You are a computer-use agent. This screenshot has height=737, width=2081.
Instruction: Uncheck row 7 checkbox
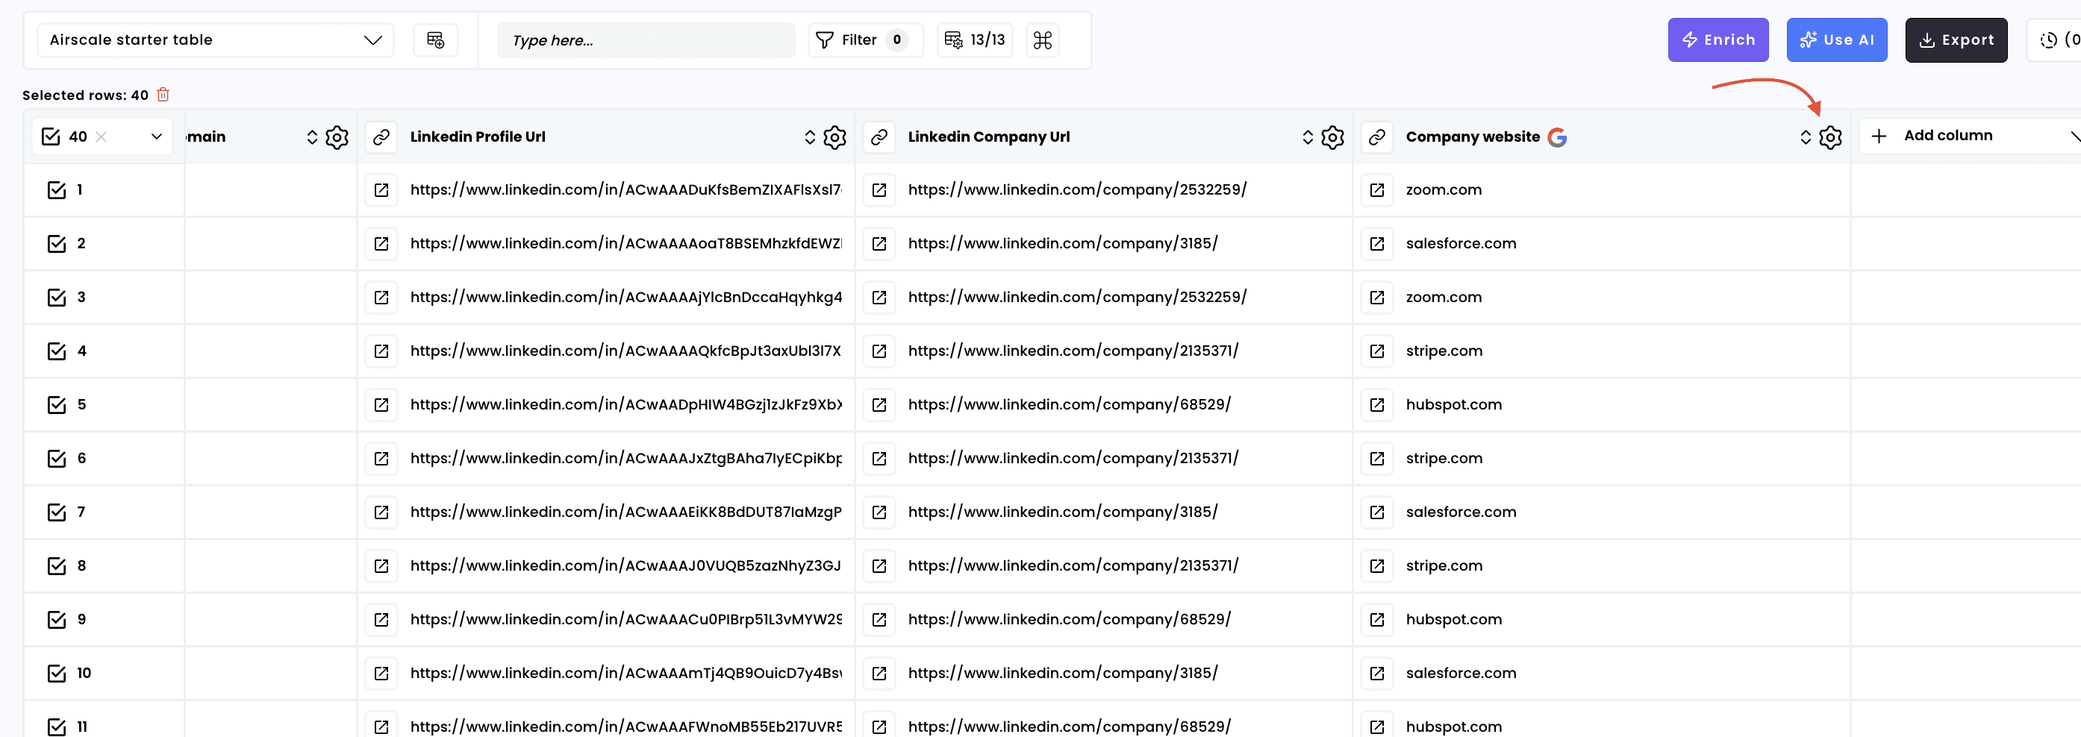(x=57, y=512)
